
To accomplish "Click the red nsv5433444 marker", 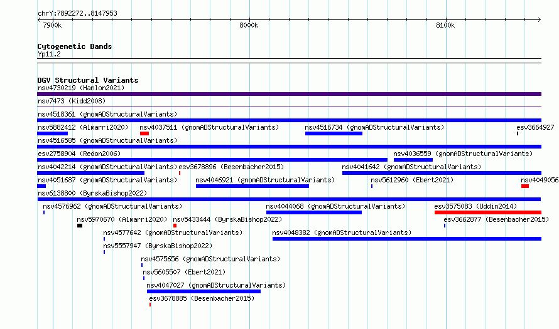I will (x=175, y=226).
